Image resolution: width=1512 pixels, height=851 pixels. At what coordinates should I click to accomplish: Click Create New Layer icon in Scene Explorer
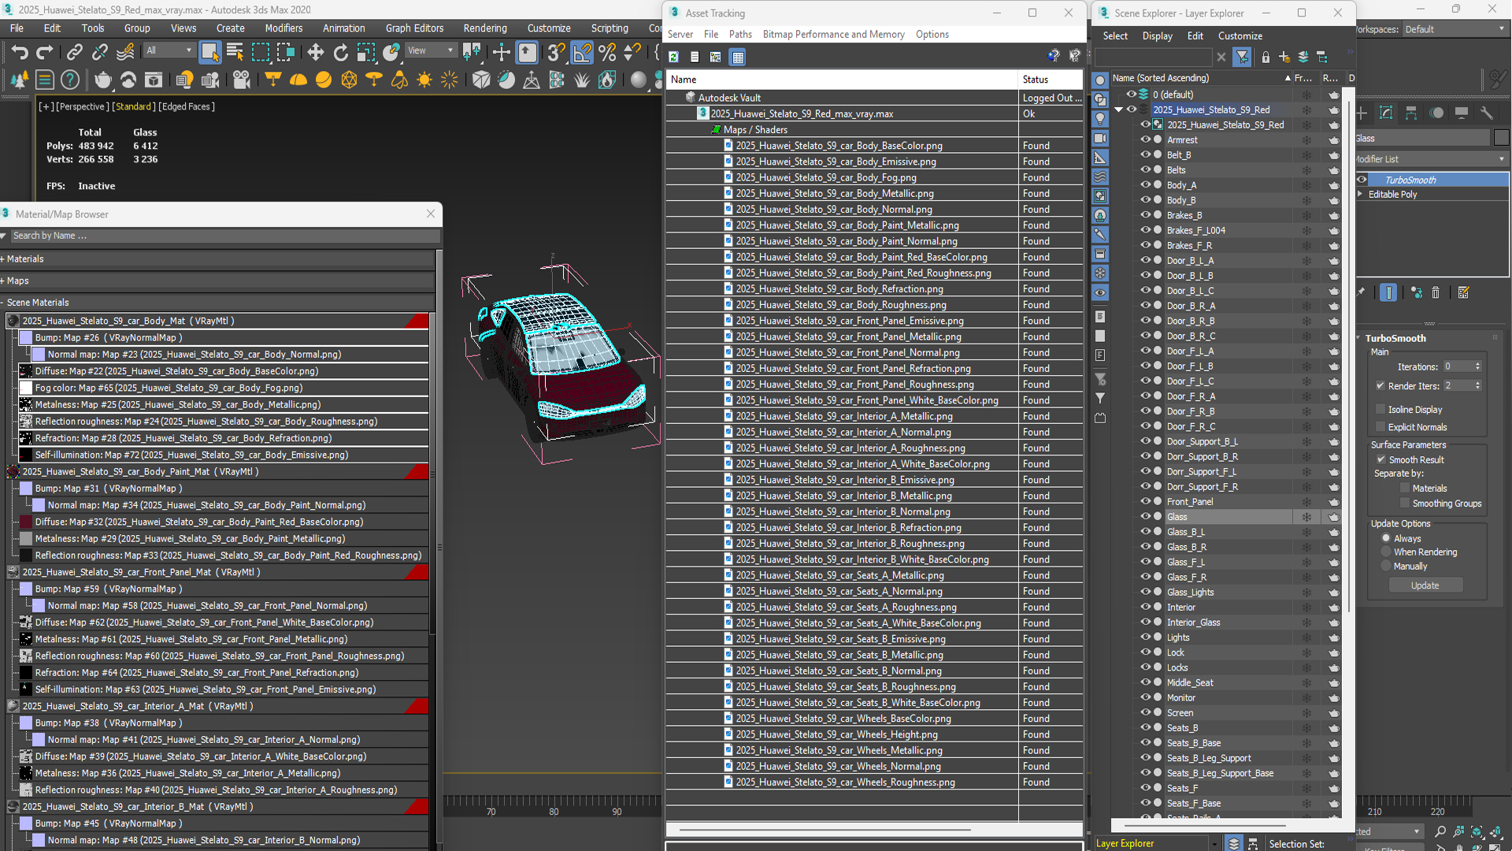click(x=1284, y=57)
